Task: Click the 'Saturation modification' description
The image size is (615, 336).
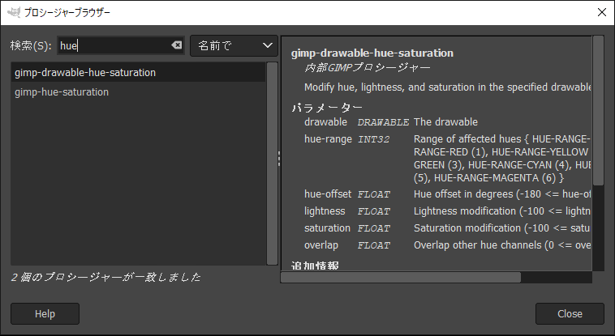Action: pos(502,228)
